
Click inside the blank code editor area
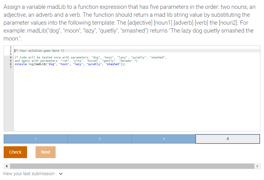pyautogui.click(x=122, y=97)
